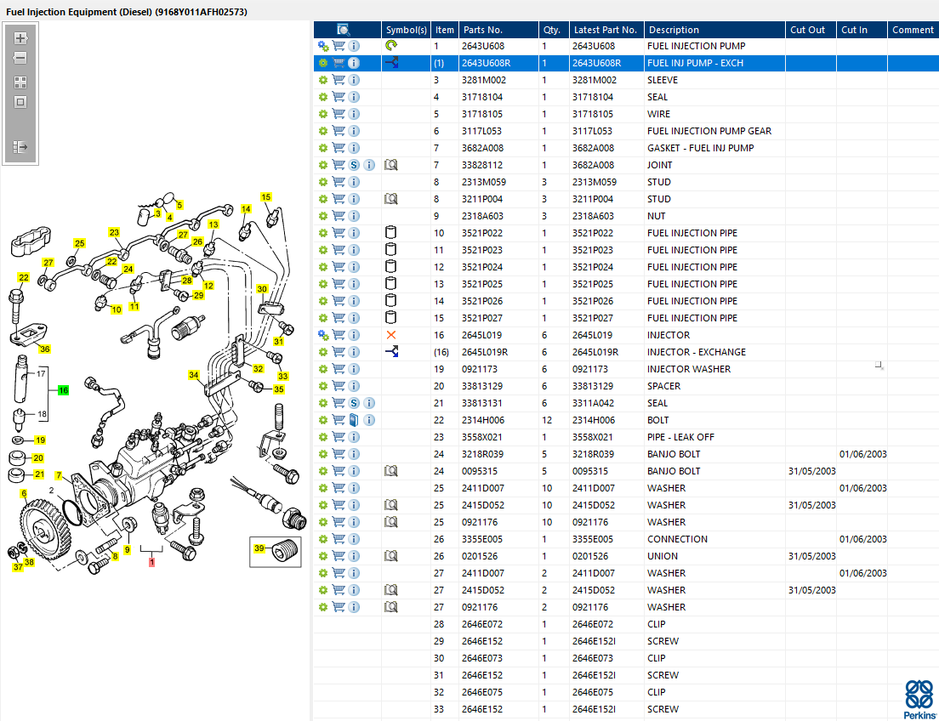Click the Cut In column header
939x721 pixels.
click(862, 30)
